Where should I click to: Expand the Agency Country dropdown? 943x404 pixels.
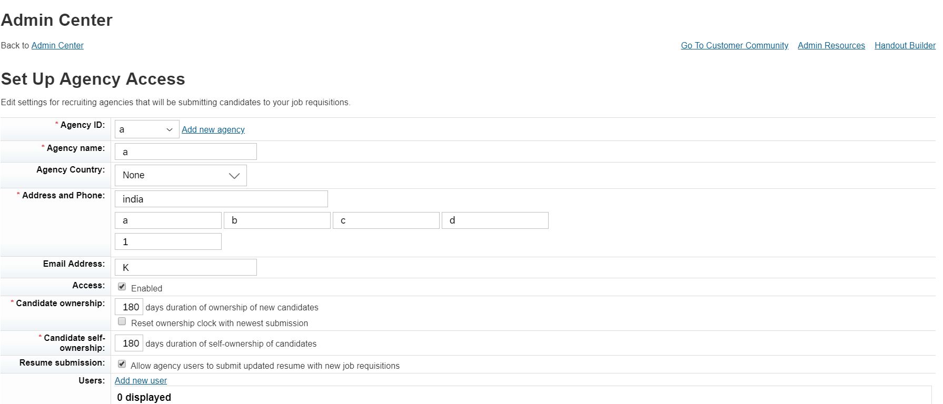click(181, 175)
